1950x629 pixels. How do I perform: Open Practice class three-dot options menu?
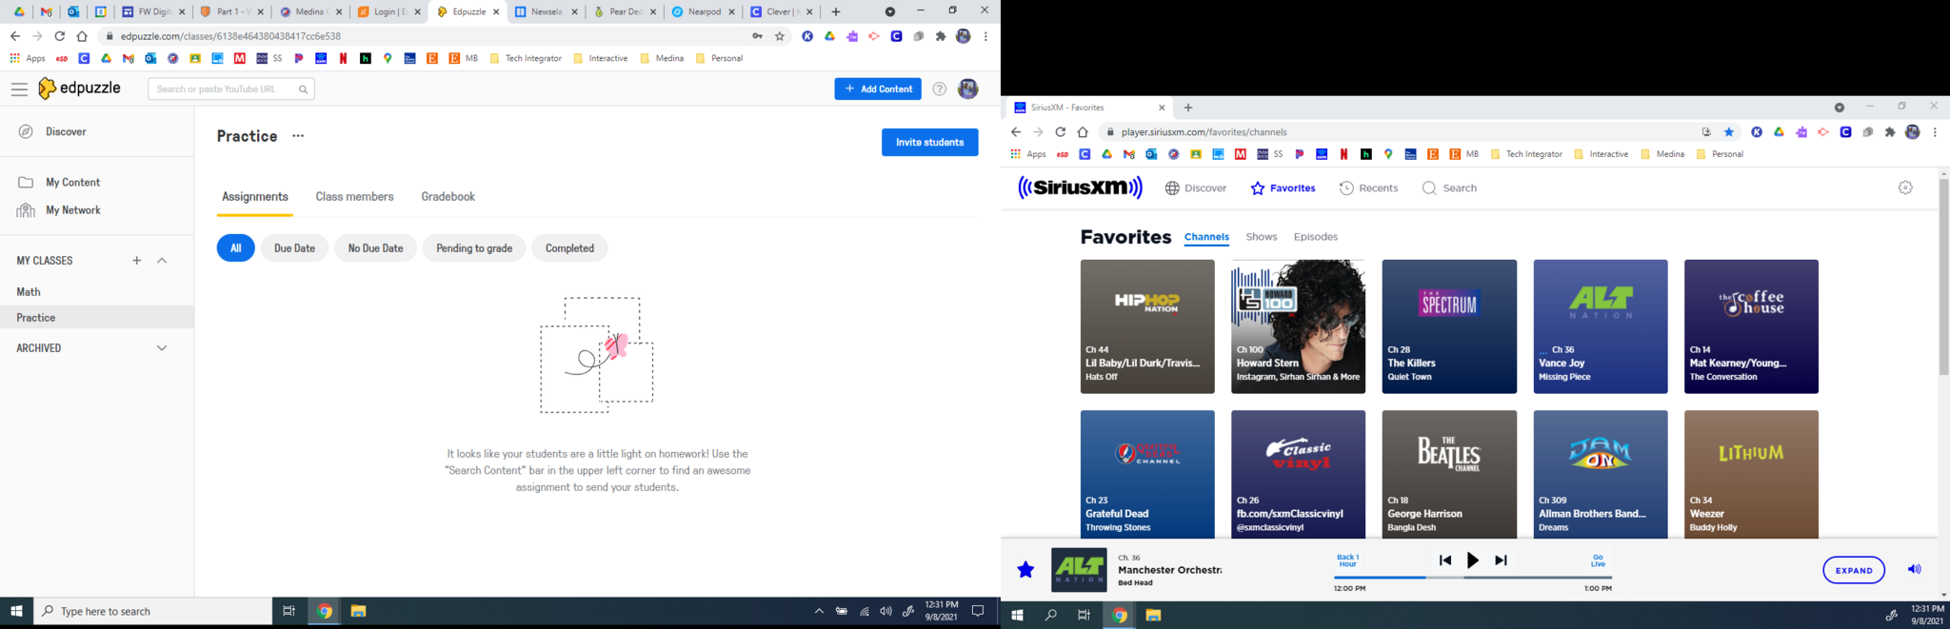pyautogui.click(x=298, y=136)
